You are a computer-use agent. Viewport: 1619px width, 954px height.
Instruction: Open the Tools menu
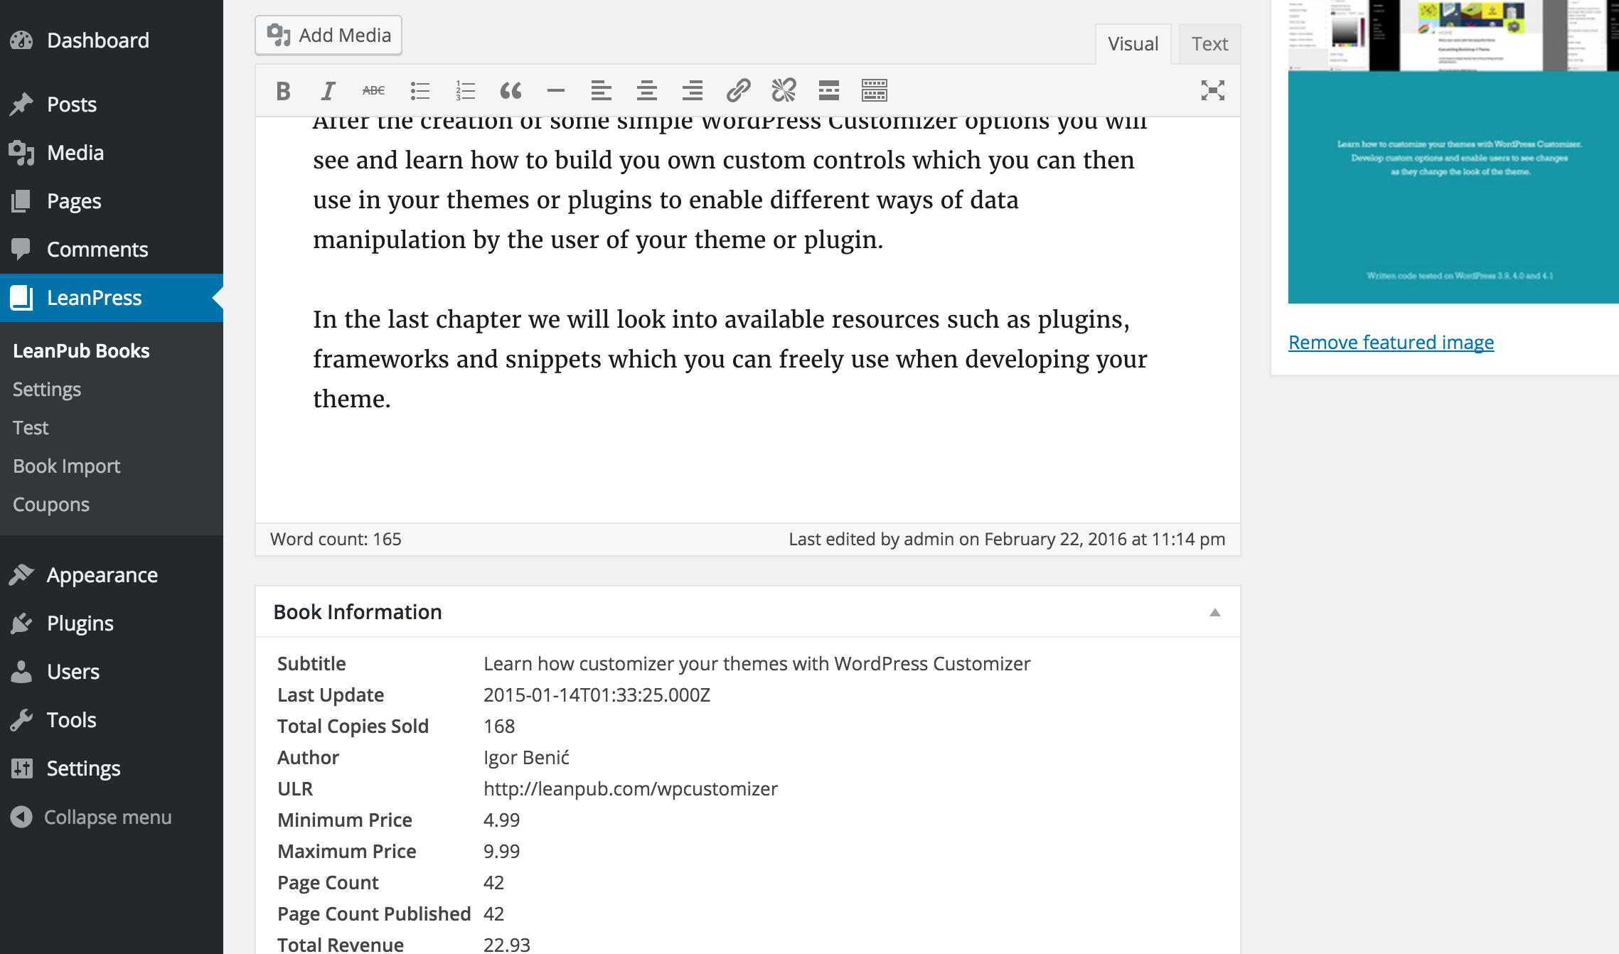(112, 720)
